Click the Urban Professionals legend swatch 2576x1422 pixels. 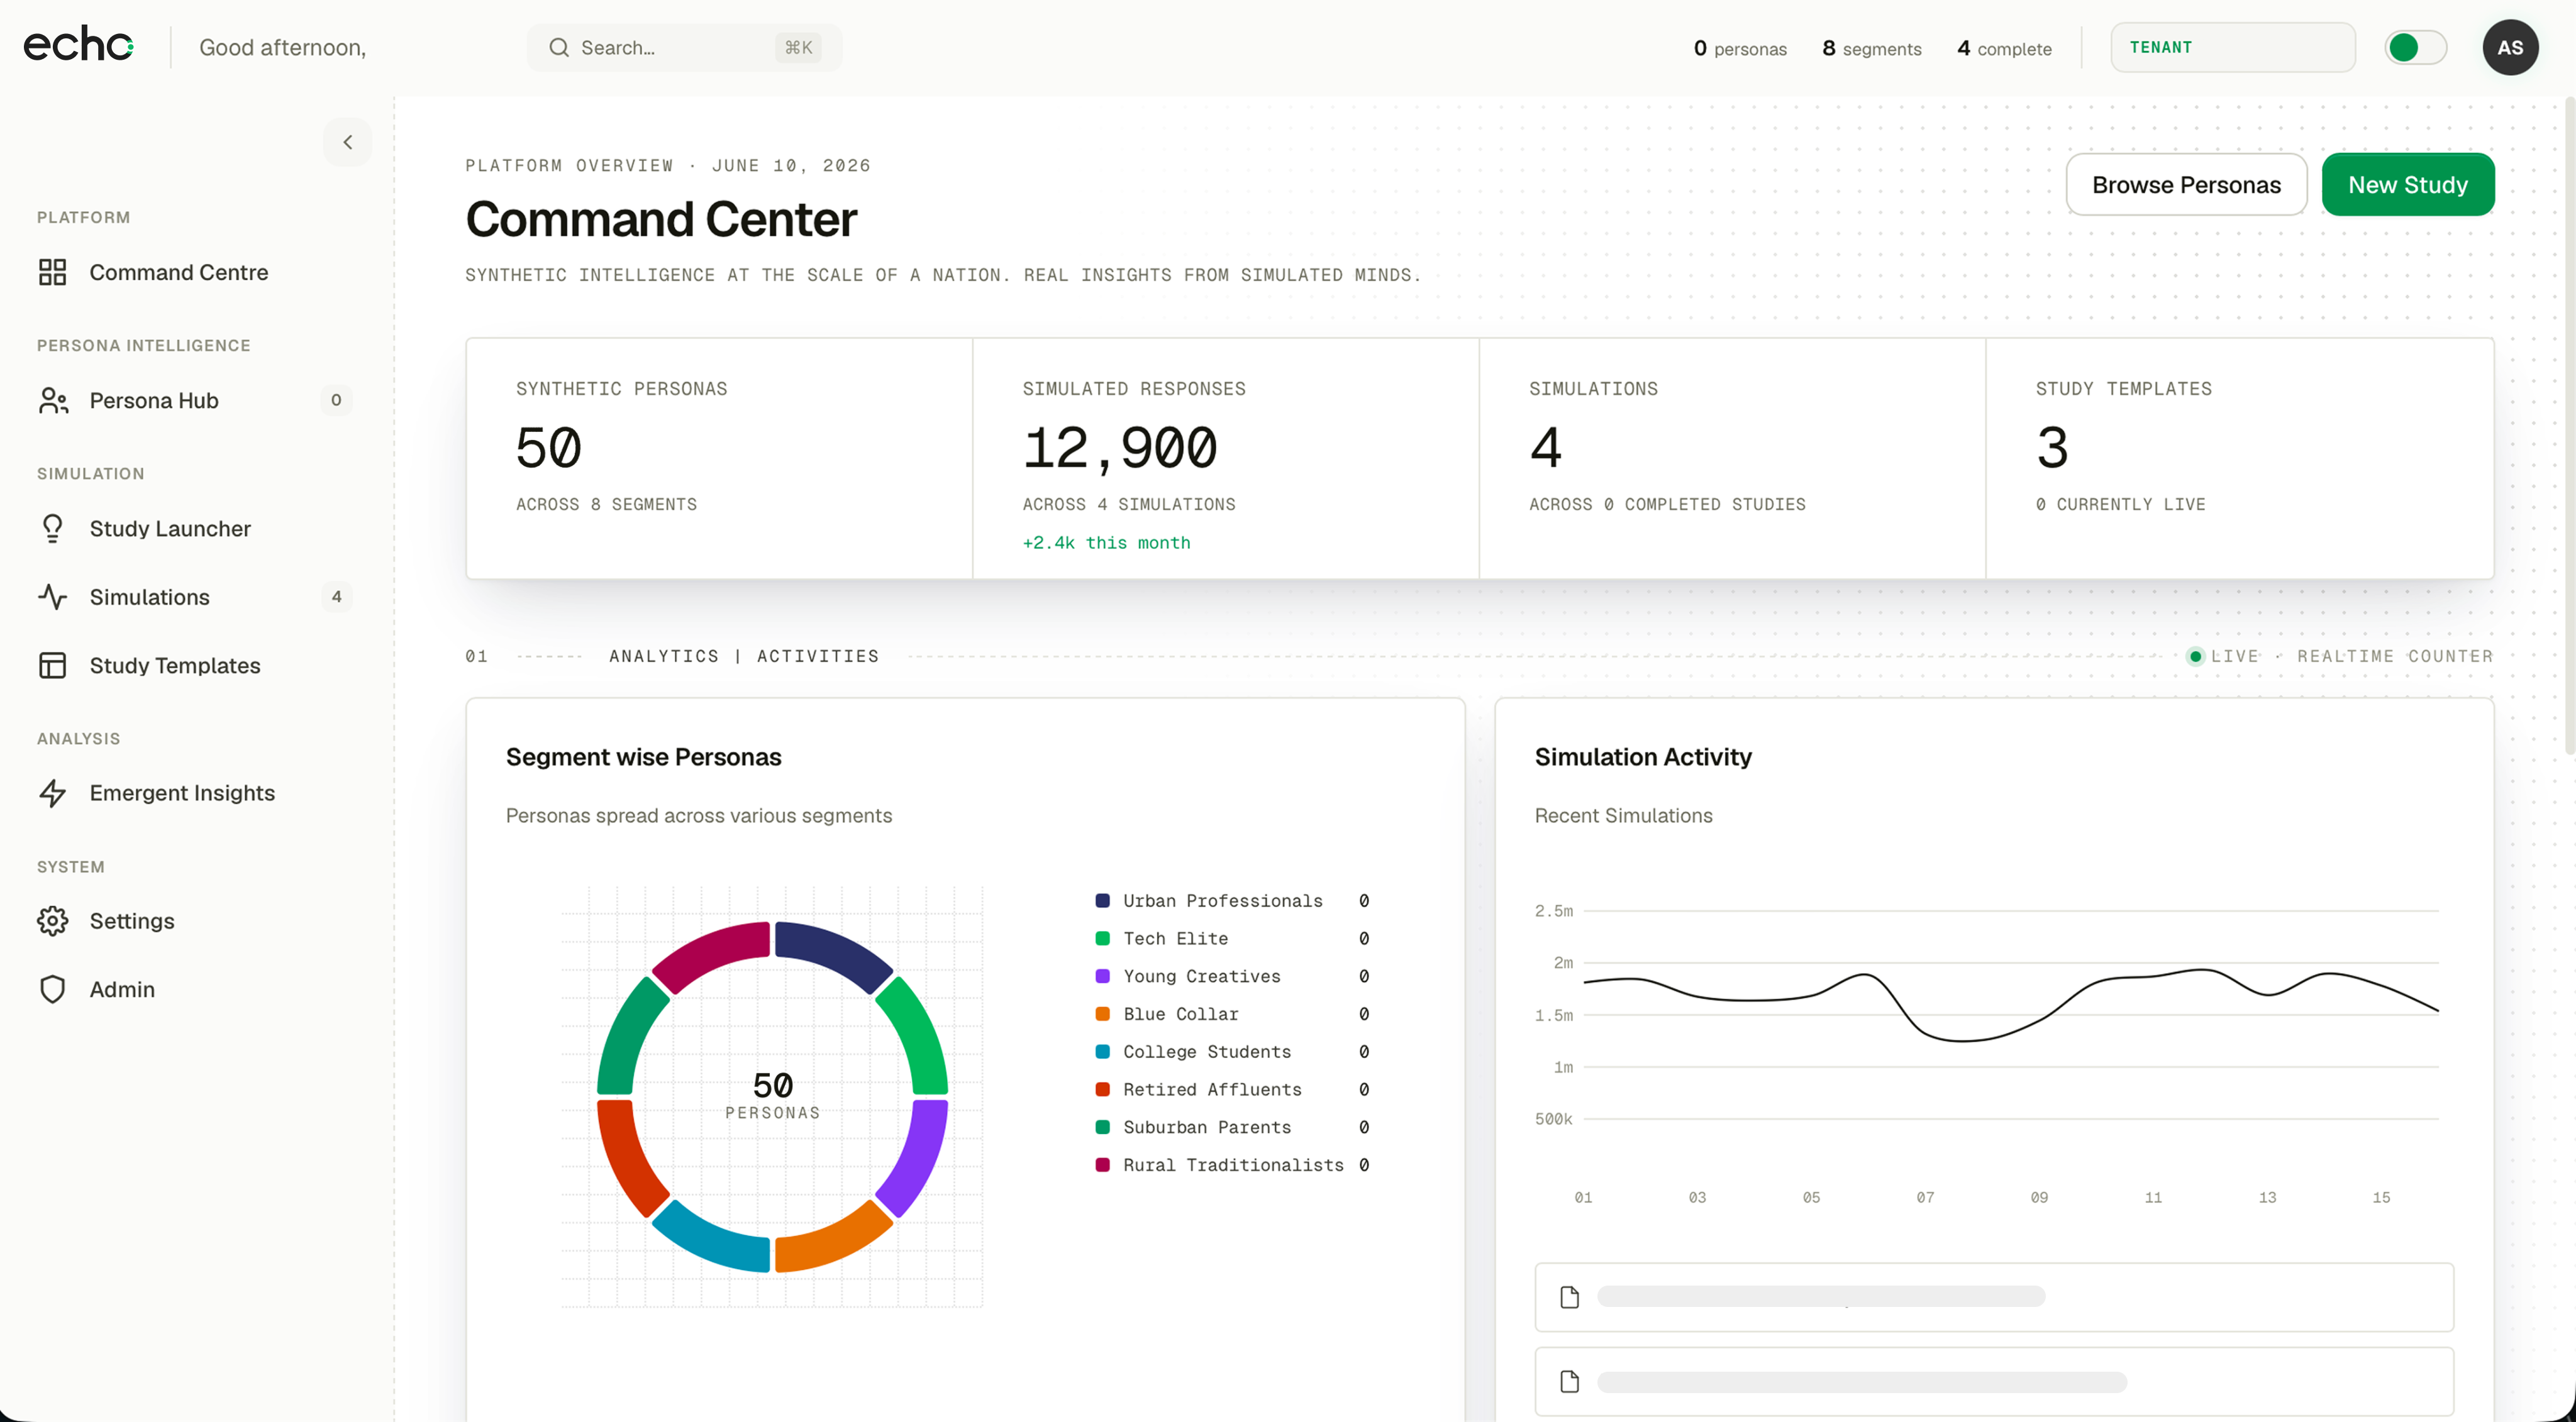tap(1102, 900)
